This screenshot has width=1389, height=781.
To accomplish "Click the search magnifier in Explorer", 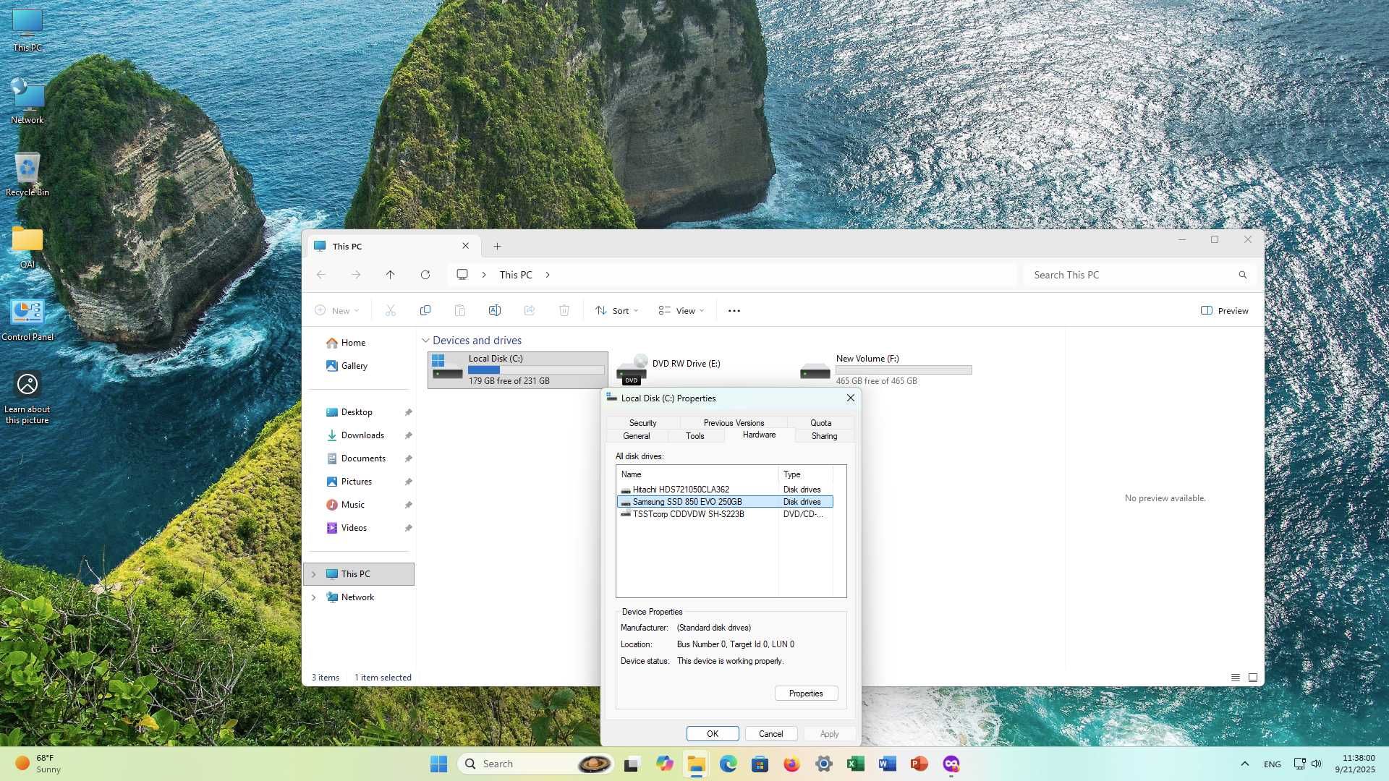I will tap(1243, 275).
